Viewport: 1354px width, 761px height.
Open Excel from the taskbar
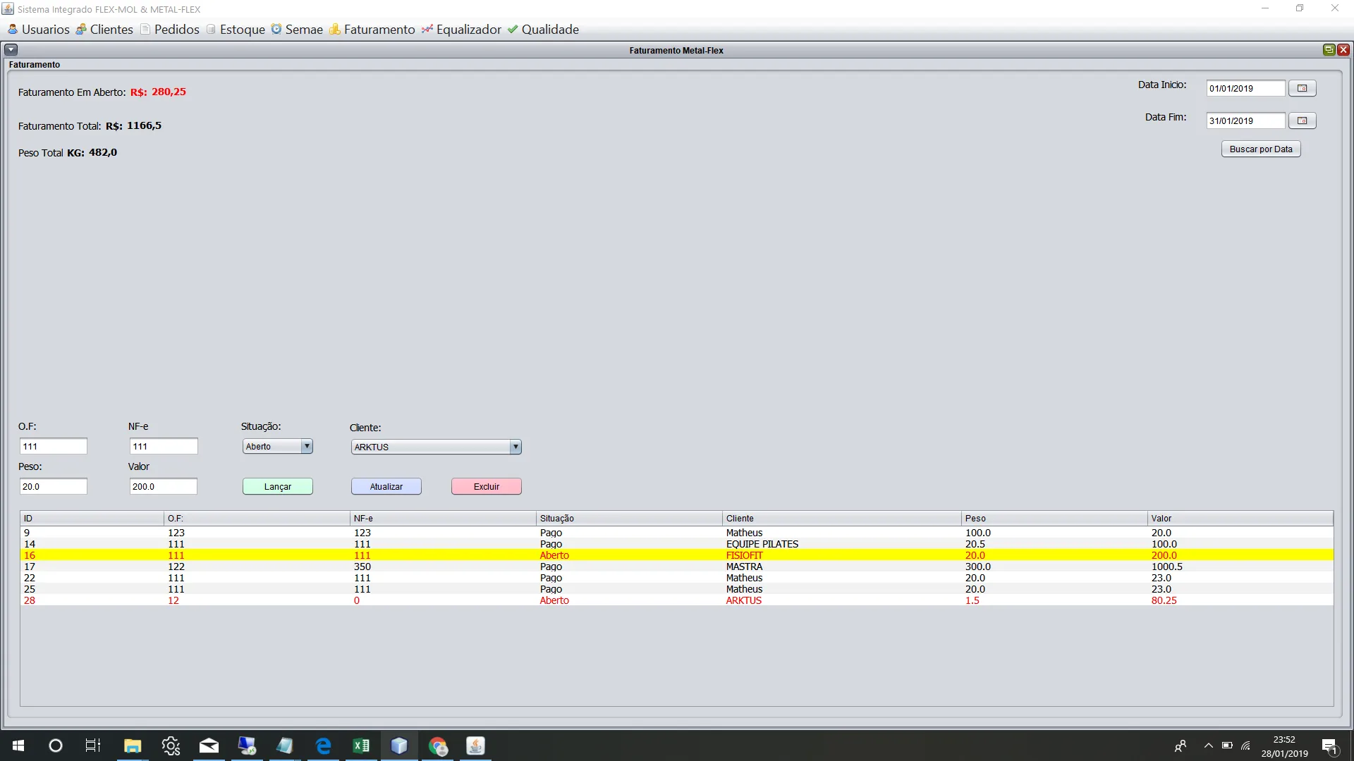click(361, 745)
